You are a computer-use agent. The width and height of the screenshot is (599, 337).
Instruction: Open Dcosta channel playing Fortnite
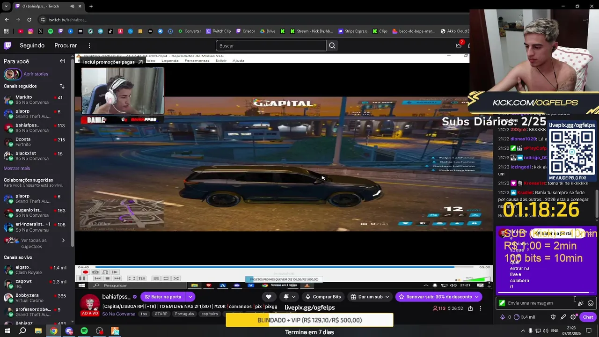pyautogui.click(x=35, y=142)
